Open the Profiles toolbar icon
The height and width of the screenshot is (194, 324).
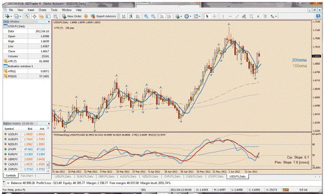(x=16, y=16)
